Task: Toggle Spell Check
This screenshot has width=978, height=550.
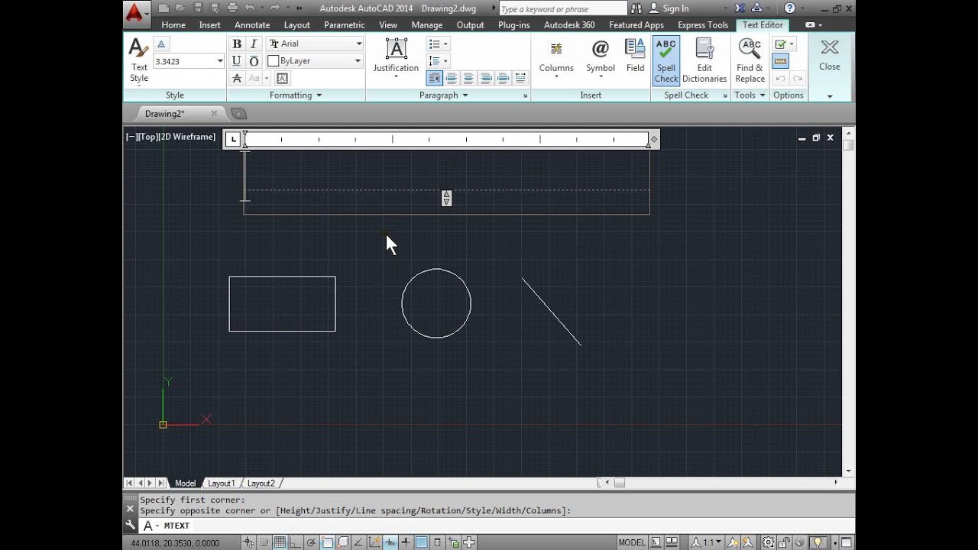Action: [x=665, y=60]
